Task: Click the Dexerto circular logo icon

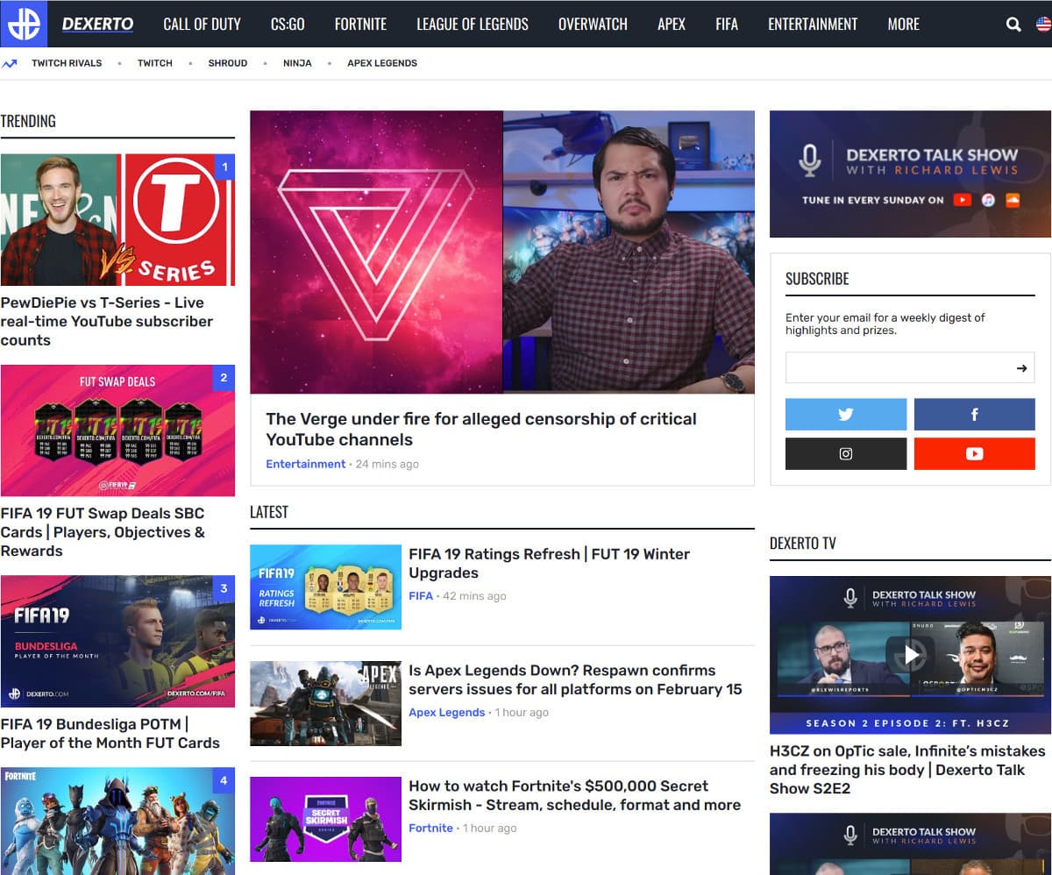Action: pos(24,24)
